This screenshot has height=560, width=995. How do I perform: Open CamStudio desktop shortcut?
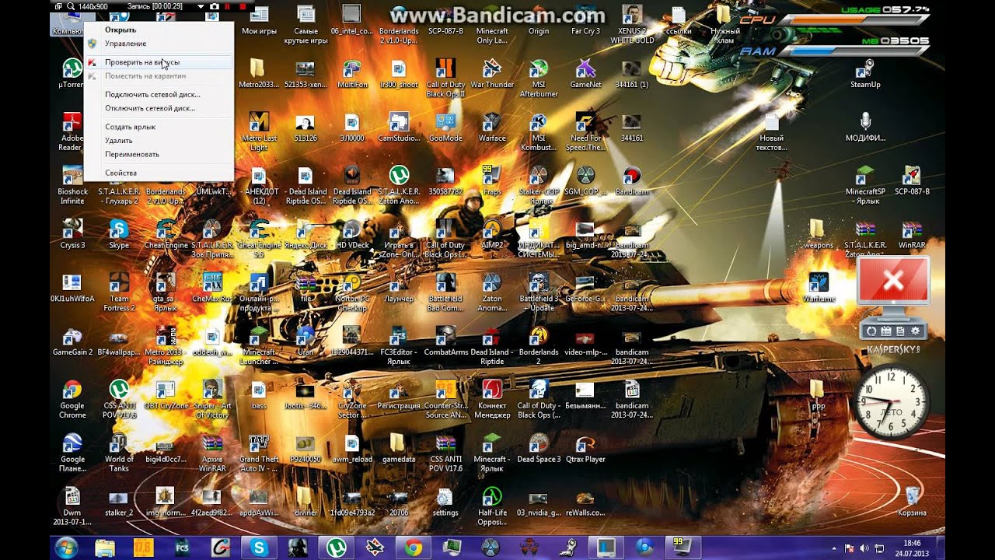pyautogui.click(x=399, y=127)
